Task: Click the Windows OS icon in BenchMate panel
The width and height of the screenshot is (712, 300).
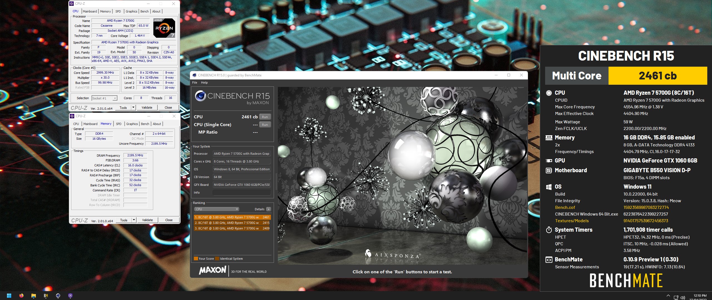Action: [x=549, y=187]
